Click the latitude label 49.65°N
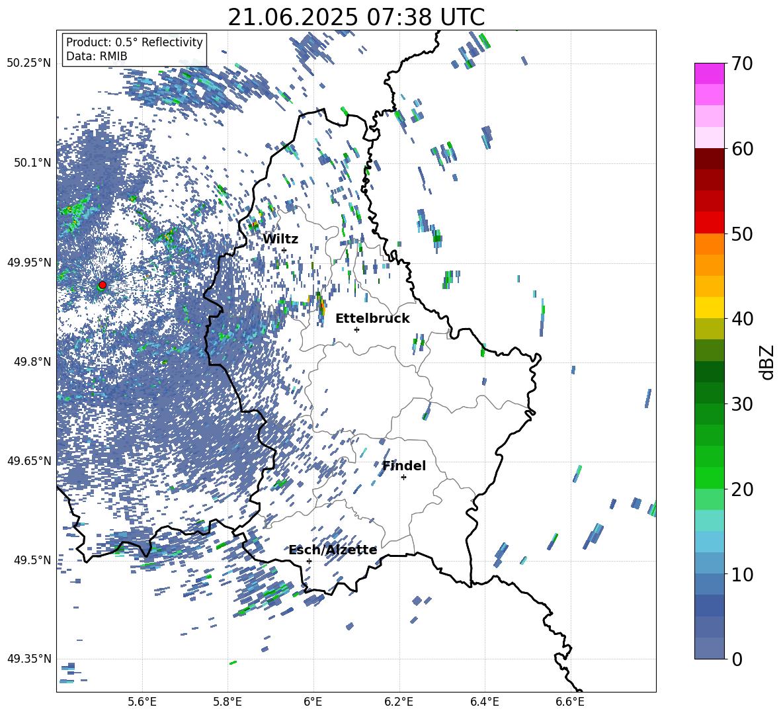Image resolution: width=783 pixels, height=715 pixels. [29, 460]
